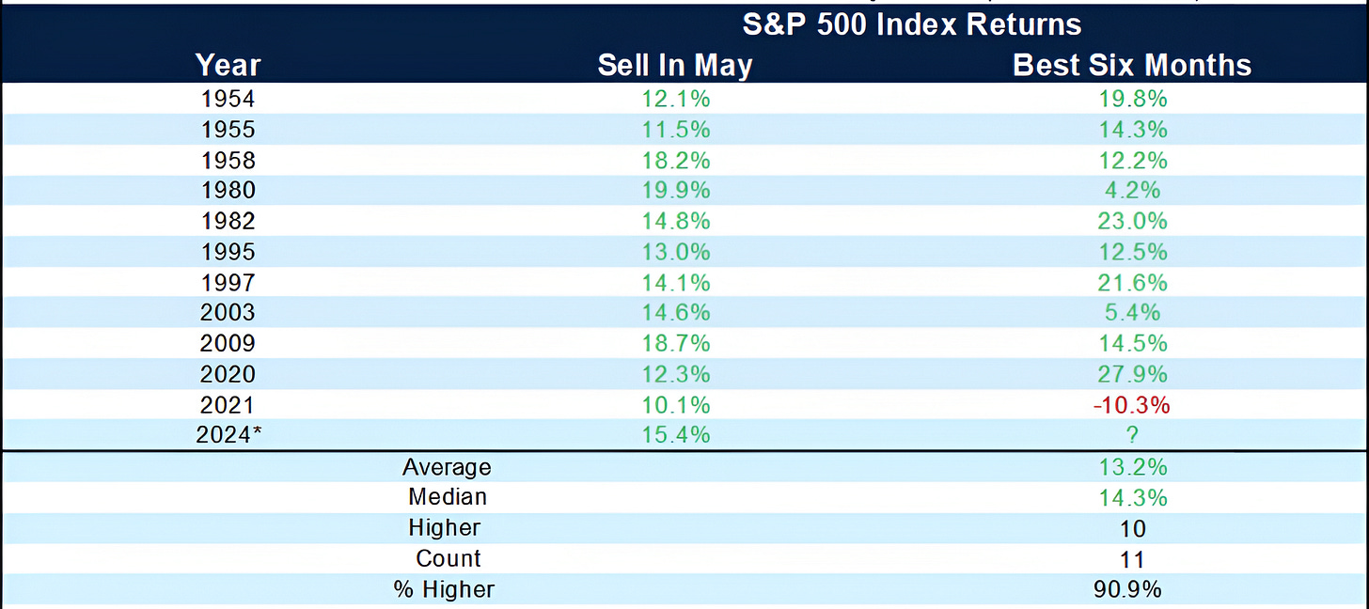Click the year cell "1982"
1369x609 pixels.
click(x=228, y=221)
